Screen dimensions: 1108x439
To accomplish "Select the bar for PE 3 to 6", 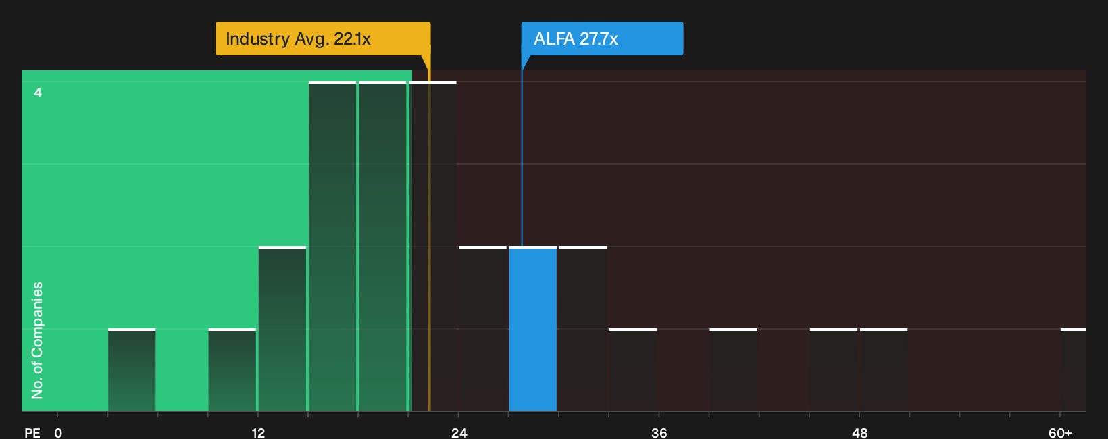I will [132, 370].
